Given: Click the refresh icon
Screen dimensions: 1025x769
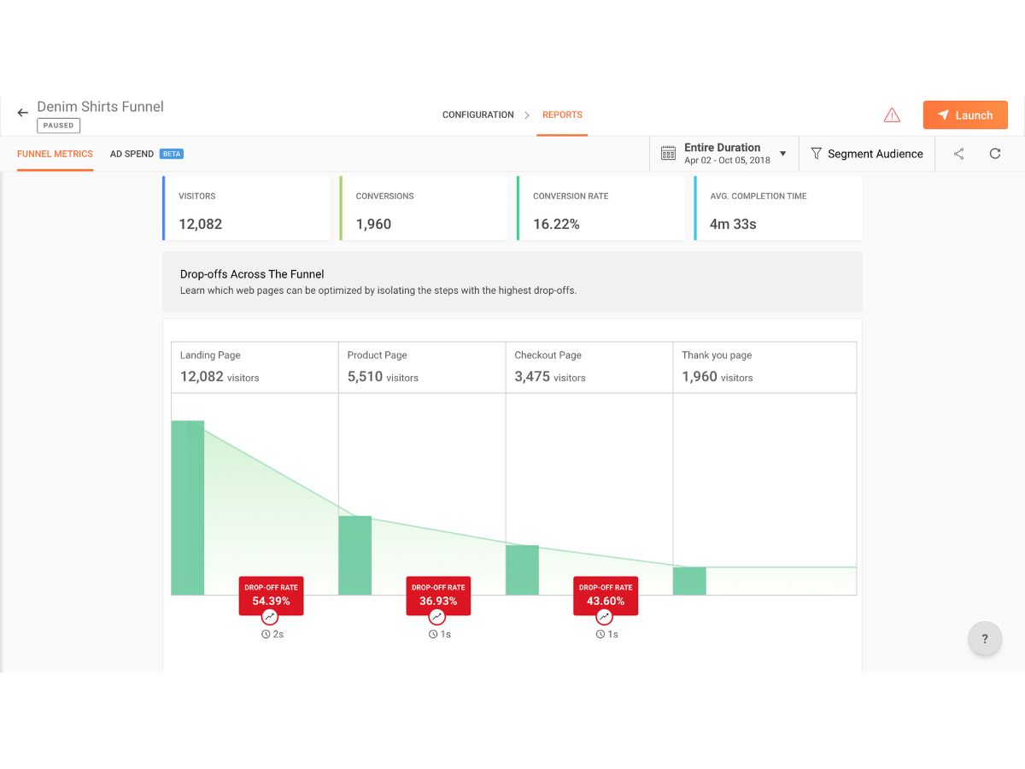Looking at the screenshot, I should [x=995, y=154].
